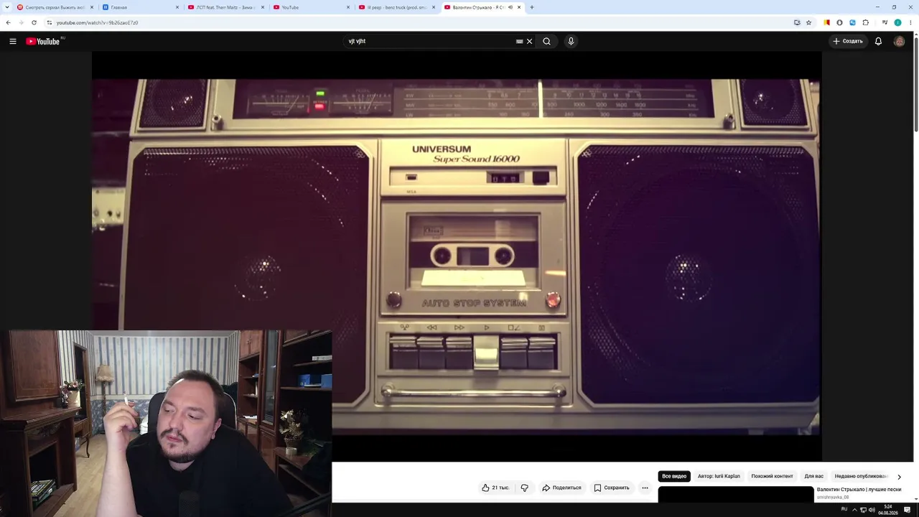Dislike the video with thumbs down
The image size is (919, 517).
pyautogui.click(x=524, y=488)
